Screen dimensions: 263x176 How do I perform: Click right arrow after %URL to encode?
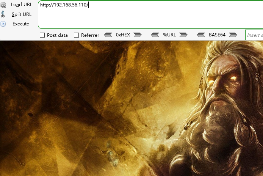(183, 35)
